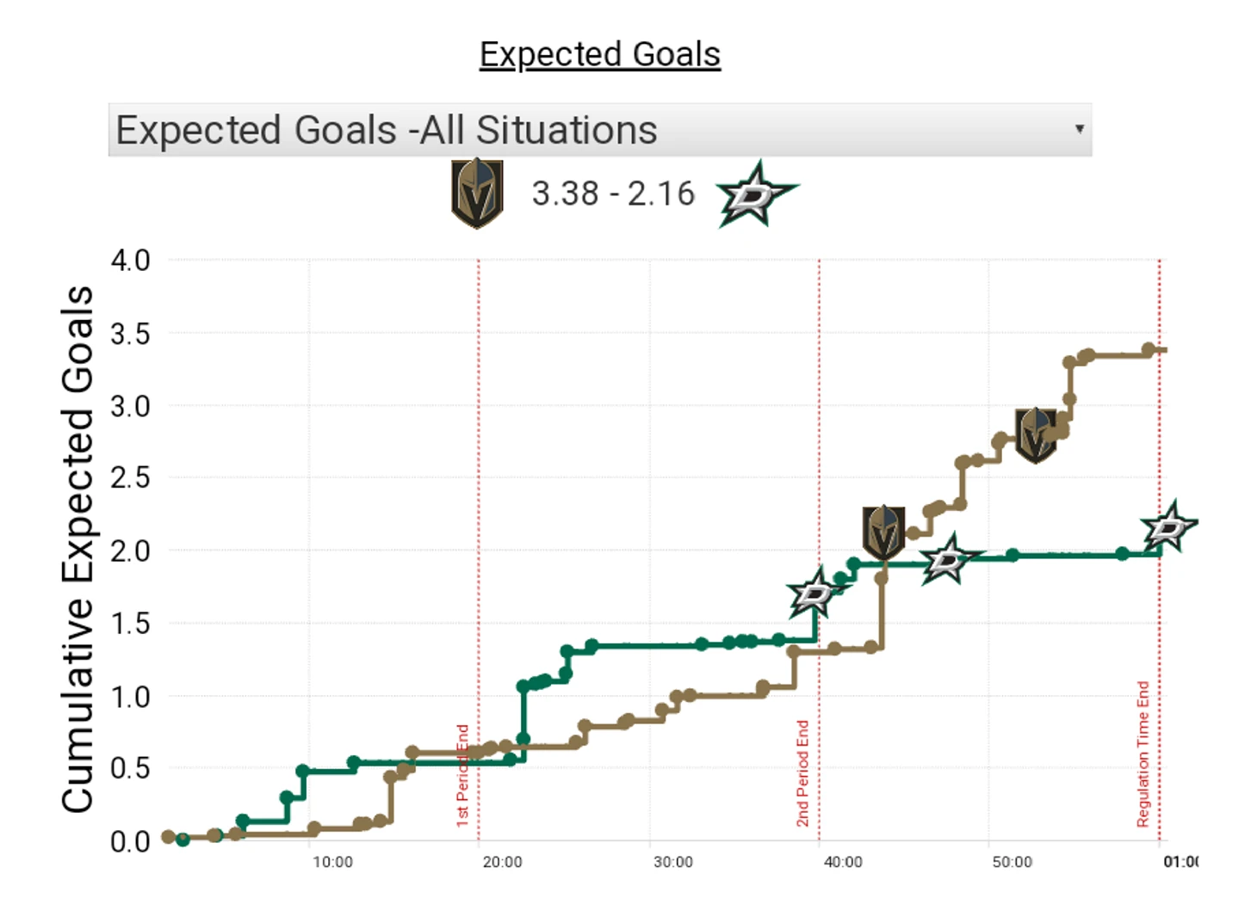Click the Expected Goals title link

pyautogui.click(x=600, y=54)
